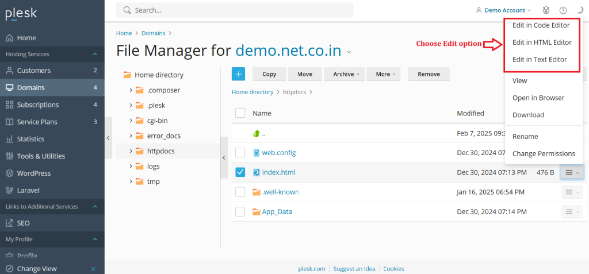
Task: Click the WordPress logo icon
Action: coord(10,173)
